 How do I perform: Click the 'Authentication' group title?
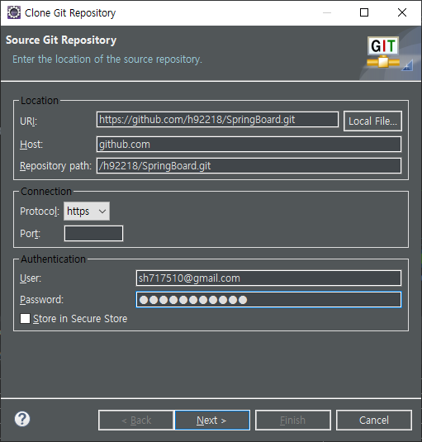53,259
